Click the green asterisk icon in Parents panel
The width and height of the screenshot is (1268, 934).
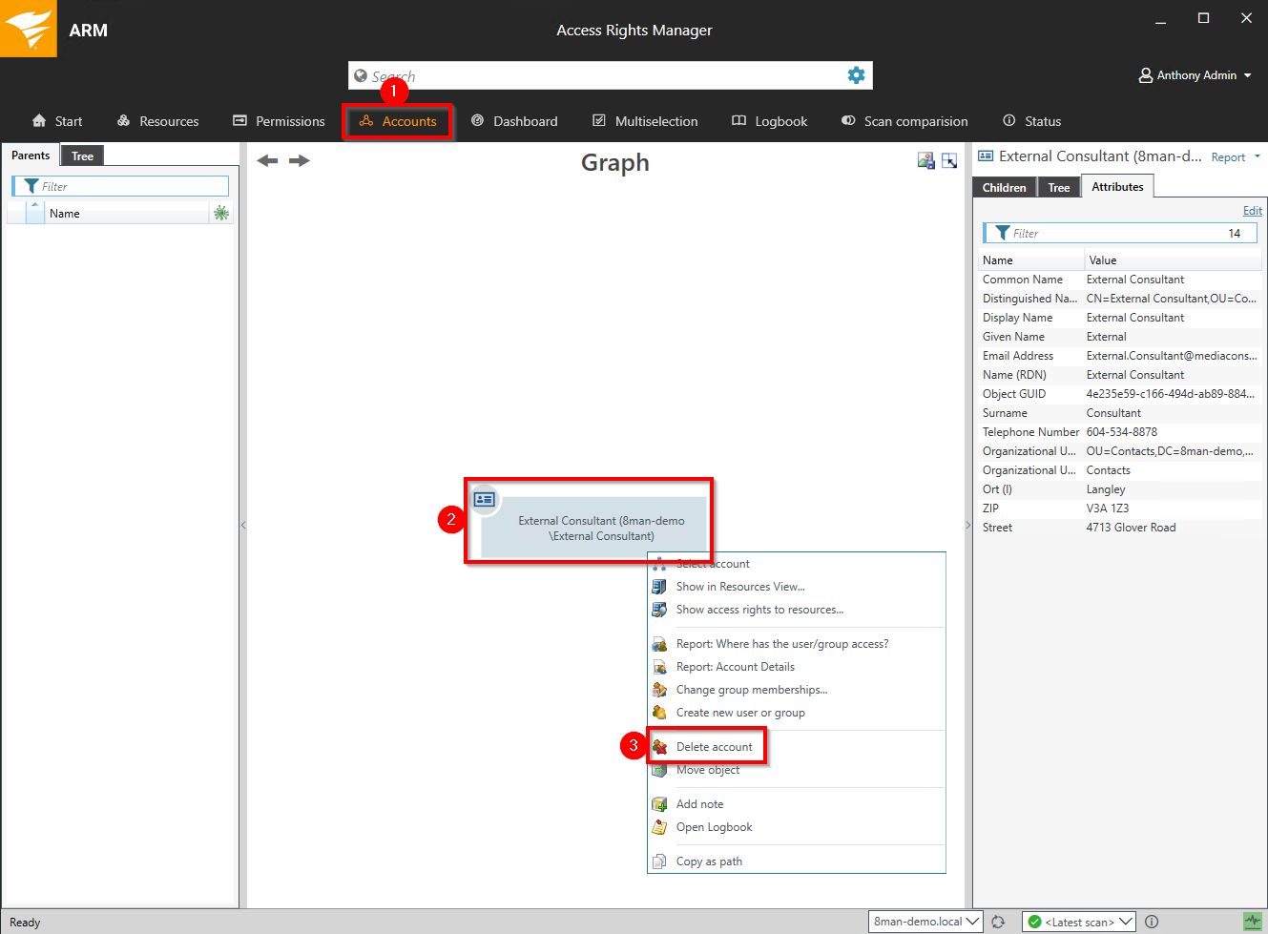pos(221,213)
